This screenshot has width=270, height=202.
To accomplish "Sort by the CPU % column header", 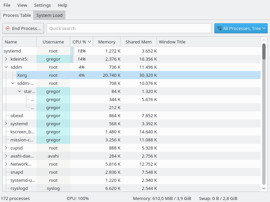I will click(x=81, y=42).
